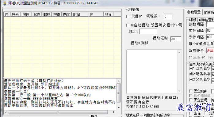Click the 提取IP测试 button
Image resolution: width=214 pixels, height=117 pixels.
tap(139, 43)
